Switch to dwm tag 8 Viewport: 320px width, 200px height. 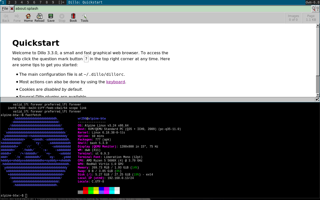point(47,2)
